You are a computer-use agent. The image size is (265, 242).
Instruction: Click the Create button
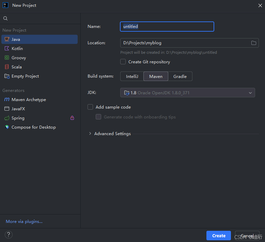219,236
